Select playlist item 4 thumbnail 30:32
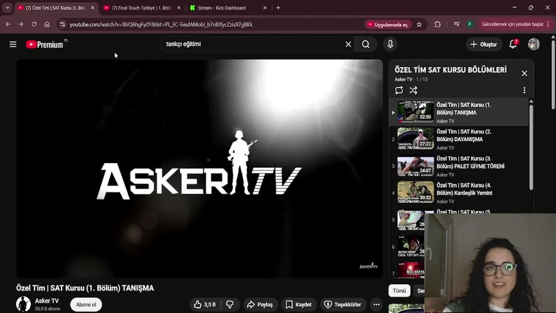556x313 pixels. [x=416, y=192]
